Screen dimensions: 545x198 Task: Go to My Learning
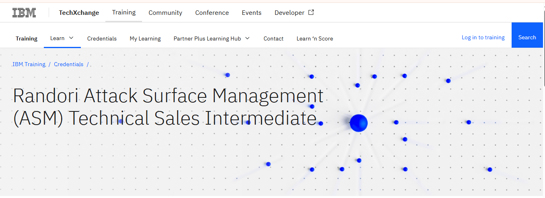click(145, 38)
